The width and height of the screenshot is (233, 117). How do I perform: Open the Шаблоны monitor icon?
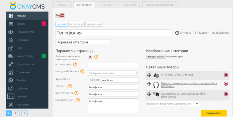[x=11, y=89]
